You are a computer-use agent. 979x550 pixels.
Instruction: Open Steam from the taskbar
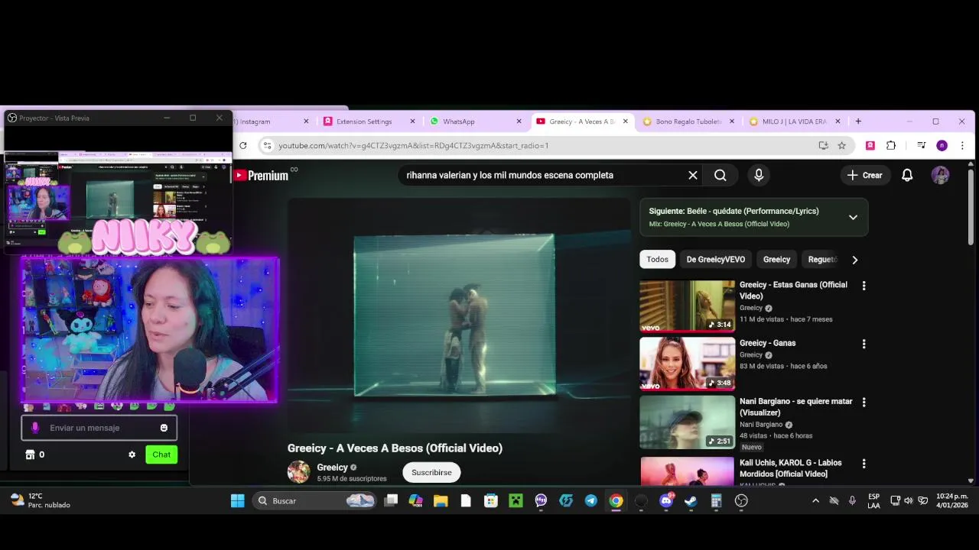(x=691, y=501)
